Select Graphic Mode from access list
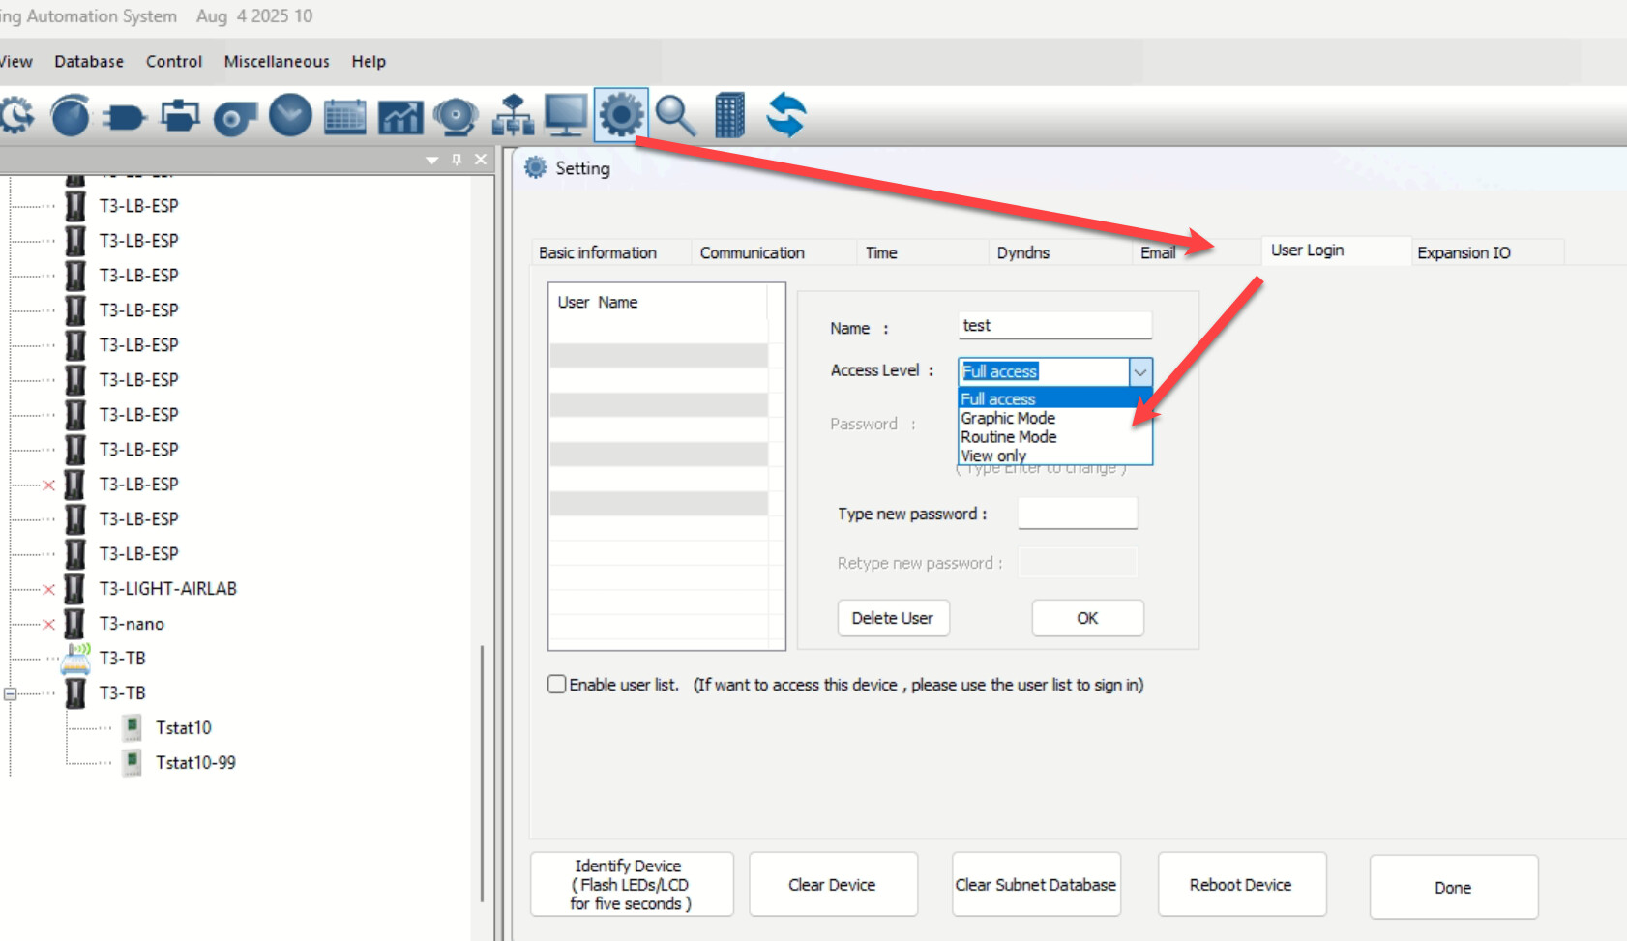This screenshot has height=941, width=1627. pos(1008,418)
